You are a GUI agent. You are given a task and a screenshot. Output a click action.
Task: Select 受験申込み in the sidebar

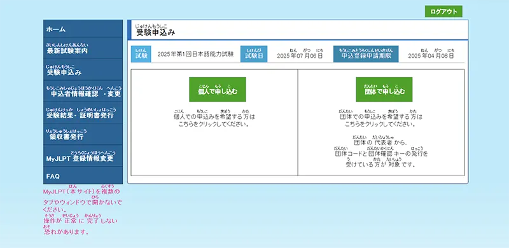pyautogui.click(x=83, y=70)
